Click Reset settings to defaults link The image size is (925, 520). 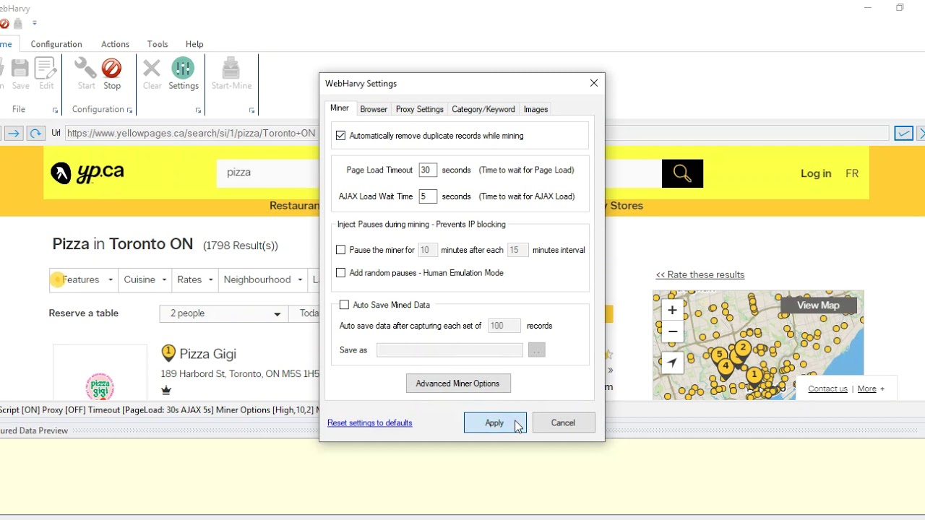click(370, 423)
